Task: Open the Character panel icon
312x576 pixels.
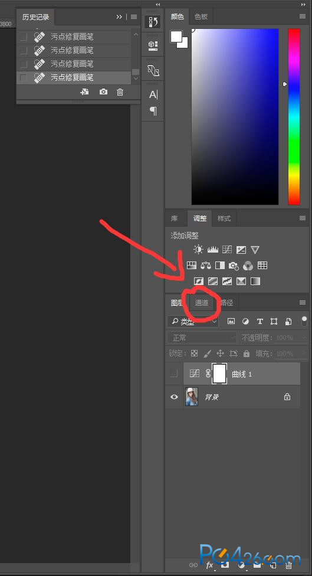Action: click(x=153, y=95)
